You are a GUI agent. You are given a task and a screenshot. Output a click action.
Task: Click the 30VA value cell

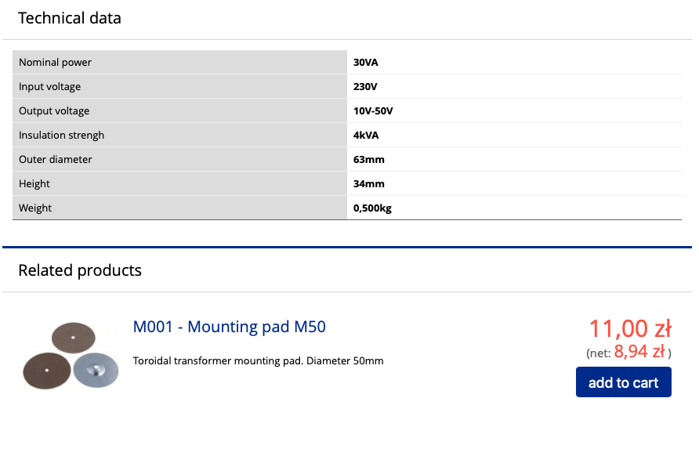[514, 62]
